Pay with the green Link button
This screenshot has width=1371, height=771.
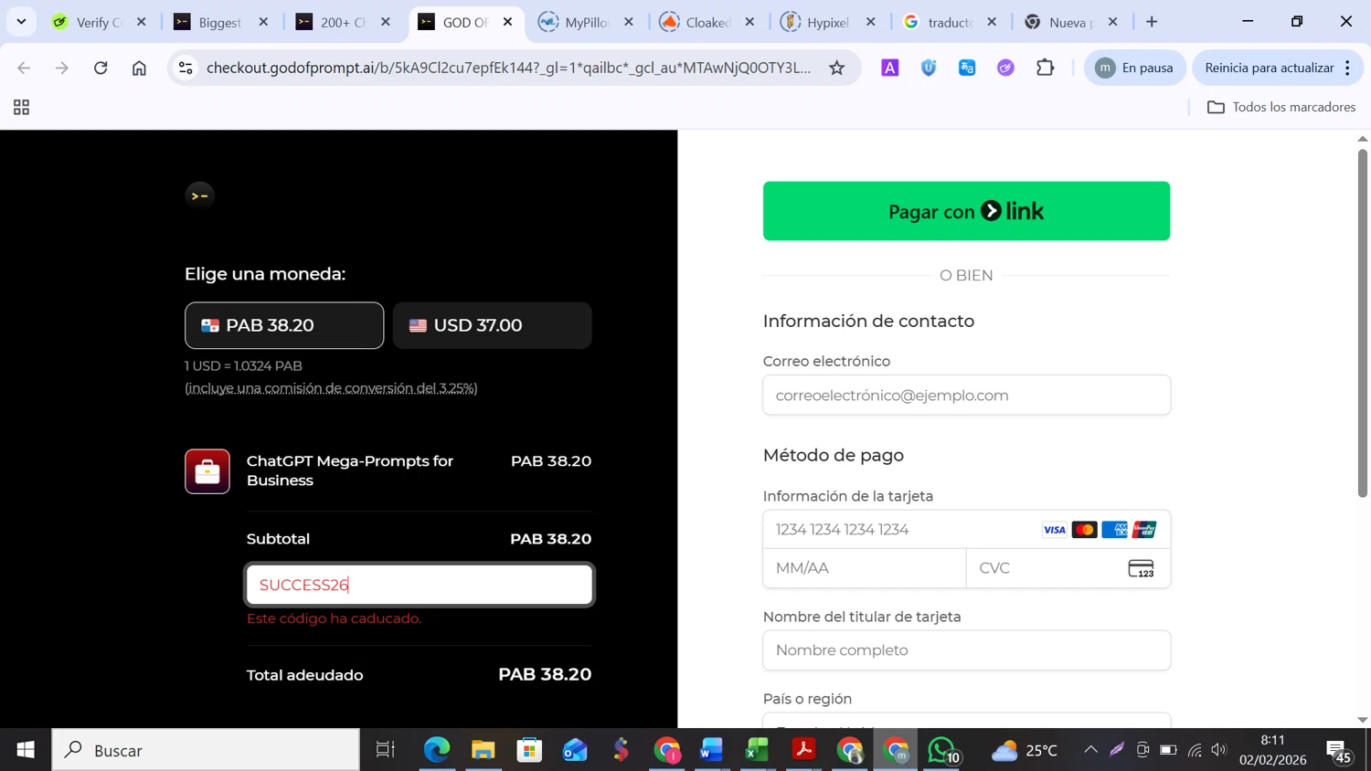click(x=966, y=211)
